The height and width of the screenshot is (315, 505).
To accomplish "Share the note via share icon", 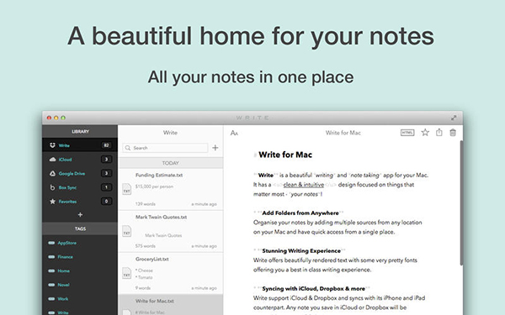I will pos(439,133).
